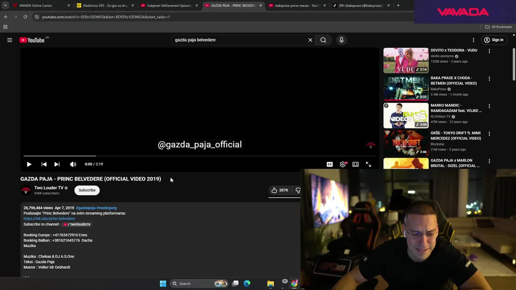Open Task View on the taskbar

(x=235, y=284)
